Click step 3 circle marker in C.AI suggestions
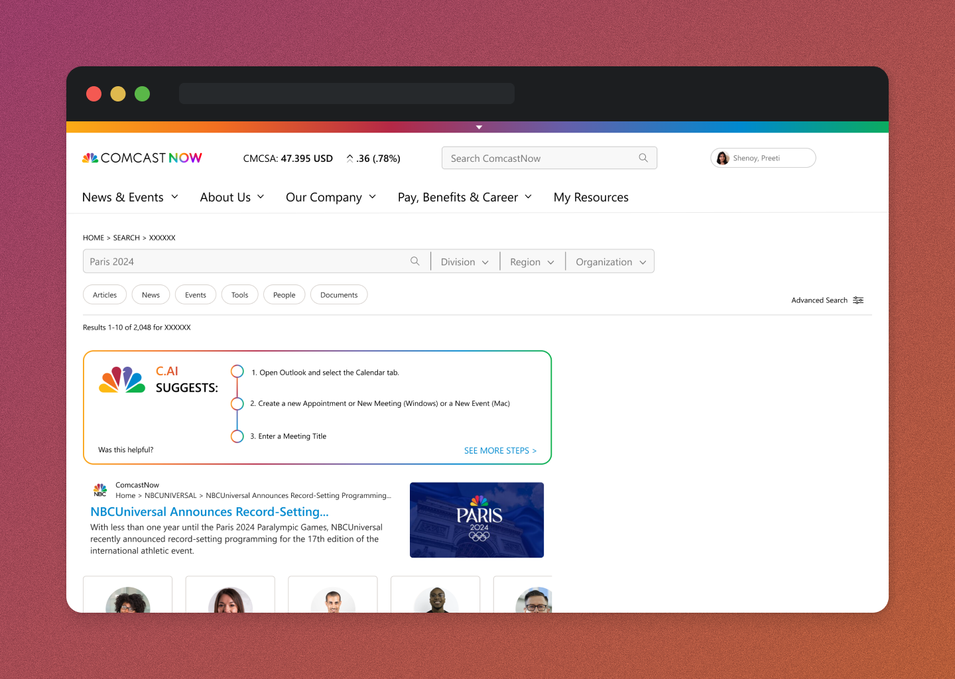 pos(237,436)
